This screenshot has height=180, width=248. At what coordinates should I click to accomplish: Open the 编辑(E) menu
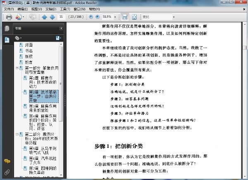pyautogui.click(x=22, y=9)
